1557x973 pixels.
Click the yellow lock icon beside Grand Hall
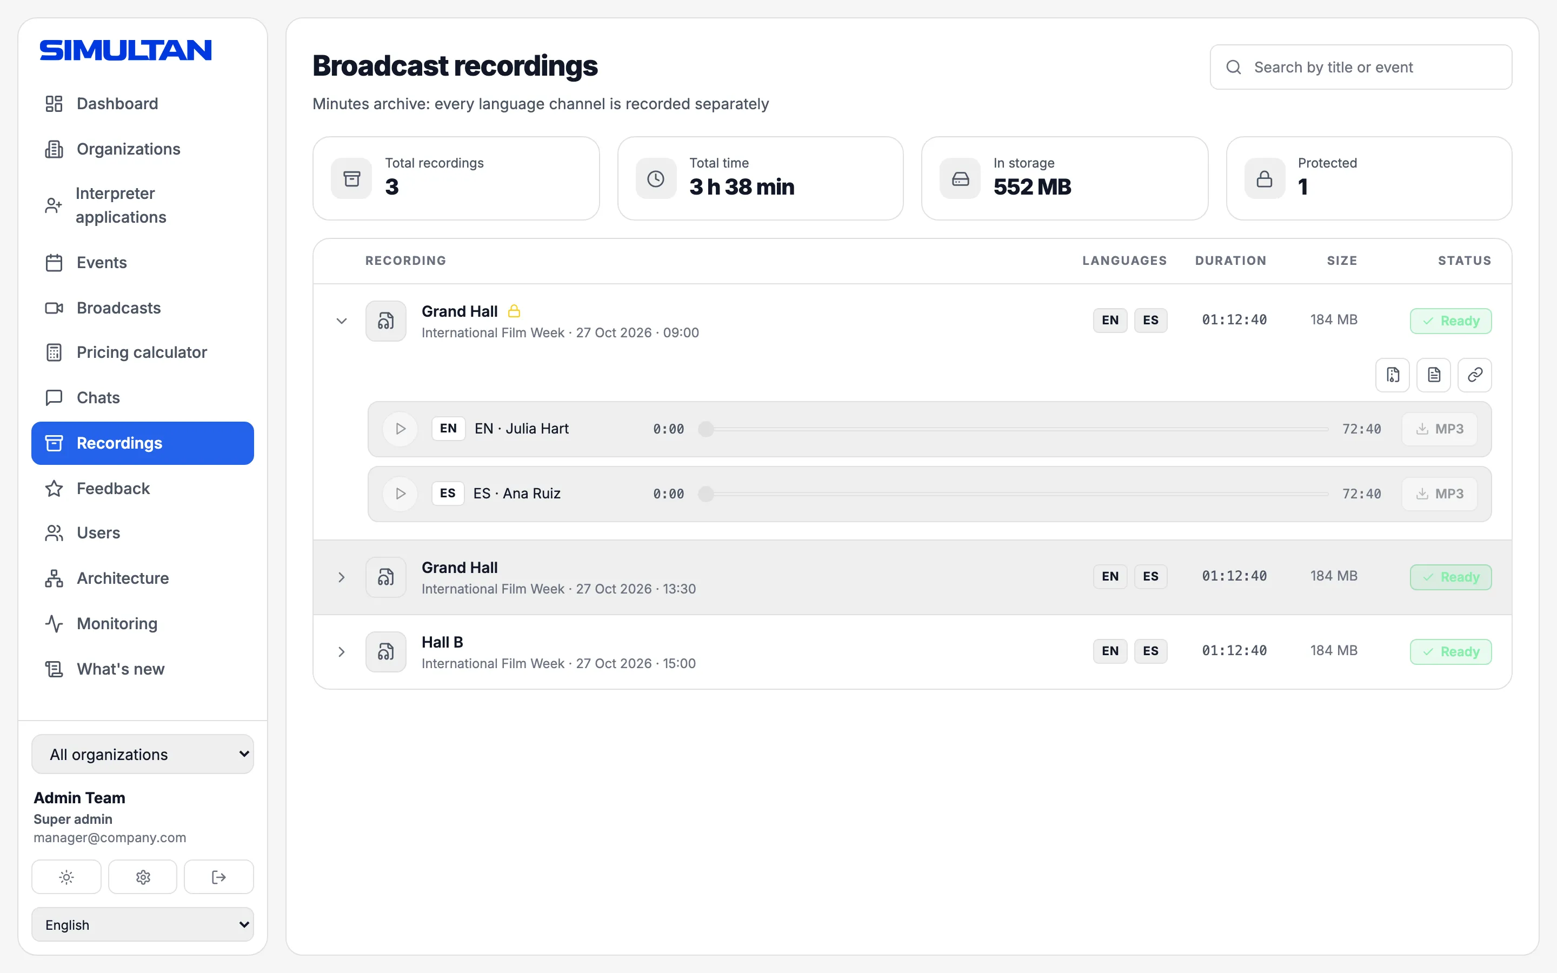[514, 311]
